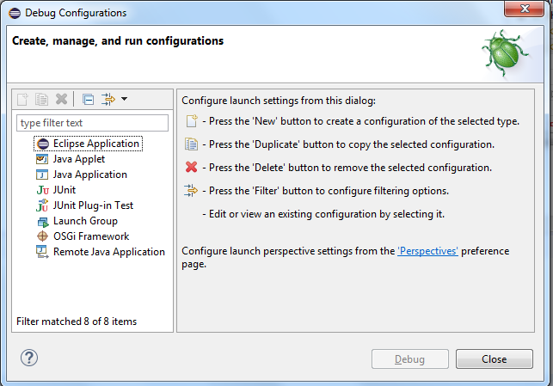Viewport: 553px width, 386px height.
Task: Click the Delete configuration toolbar icon
Action: pyautogui.click(x=61, y=99)
